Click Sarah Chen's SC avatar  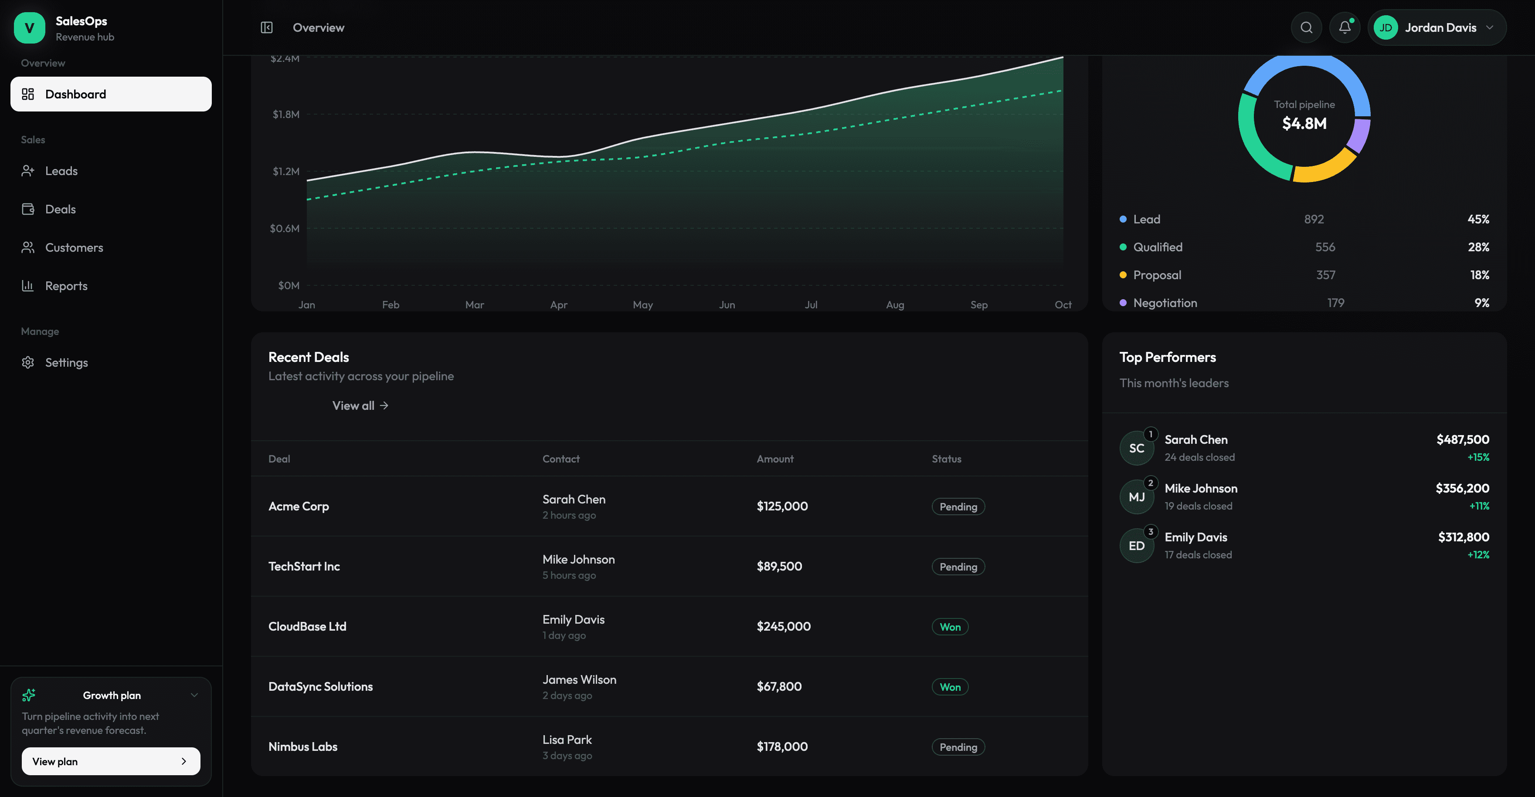click(x=1136, y=448)
